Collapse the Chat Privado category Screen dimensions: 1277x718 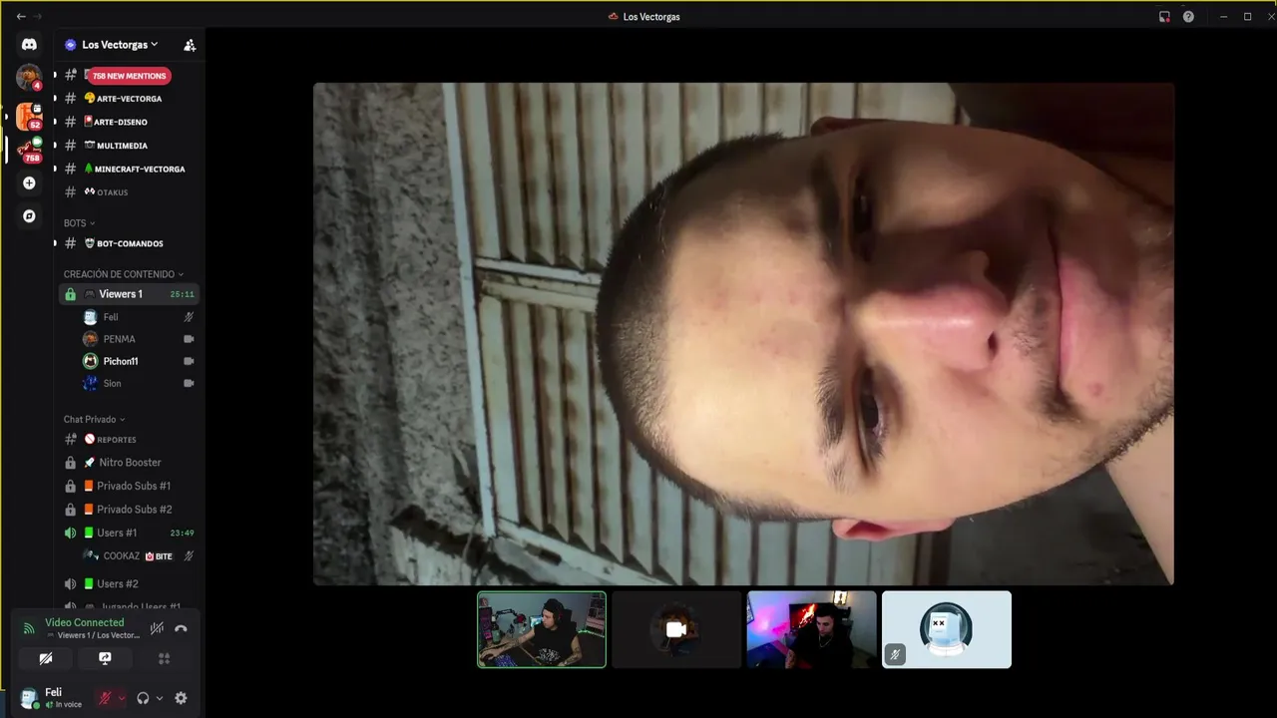pos(95,420)
